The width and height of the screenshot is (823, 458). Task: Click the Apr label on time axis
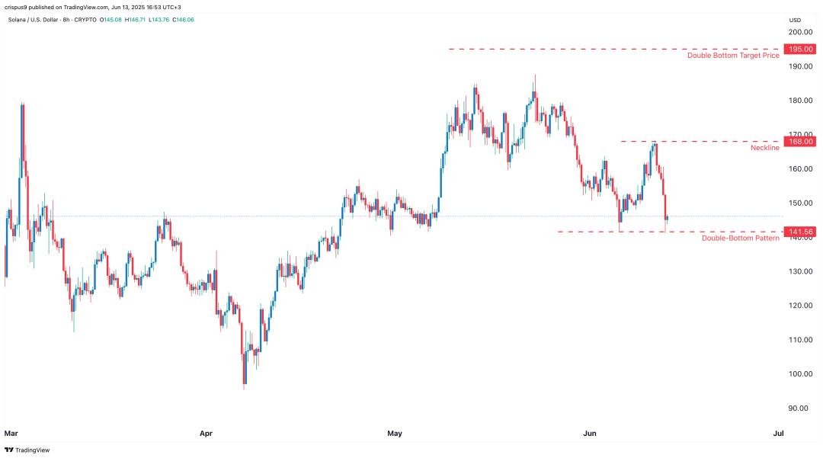[x=207, y=434]
